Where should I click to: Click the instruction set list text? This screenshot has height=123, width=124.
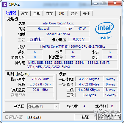[72, 65]
